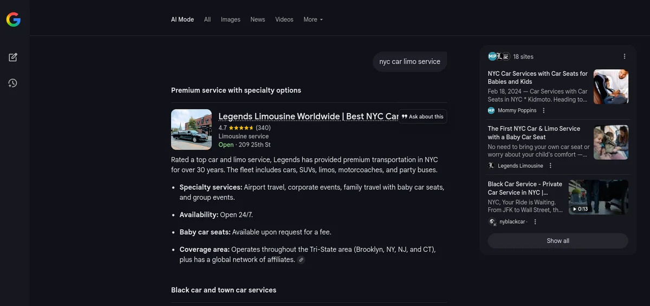Open options for nyblackcar source
Image resolution: width=650 pixels, height=306 pixels.
(x=535, y=222)
